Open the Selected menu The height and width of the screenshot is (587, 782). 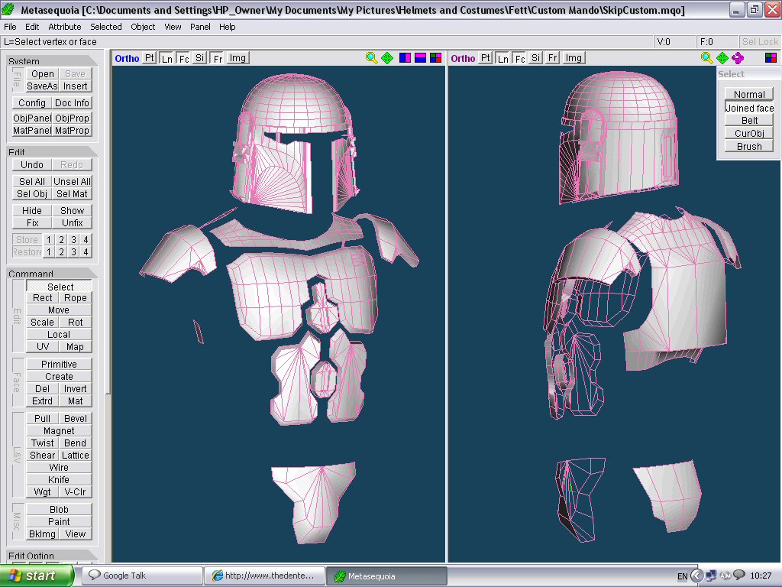point(105,27)
